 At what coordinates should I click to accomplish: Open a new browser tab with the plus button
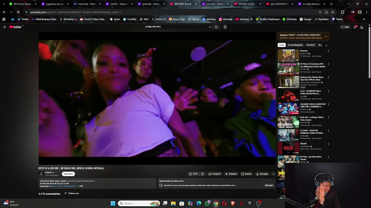(x=331, y=4)
